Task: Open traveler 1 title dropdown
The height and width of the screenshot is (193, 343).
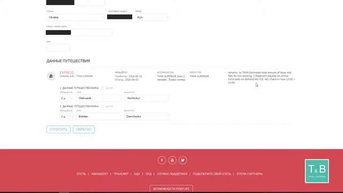Action: pos(66,99)
